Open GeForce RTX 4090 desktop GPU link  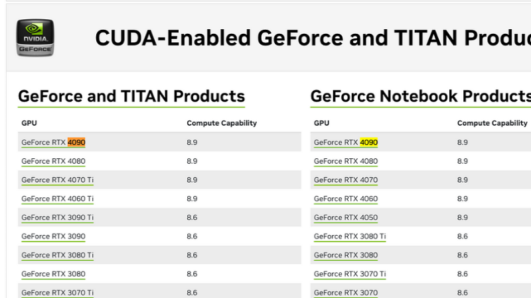click(53, 142)
